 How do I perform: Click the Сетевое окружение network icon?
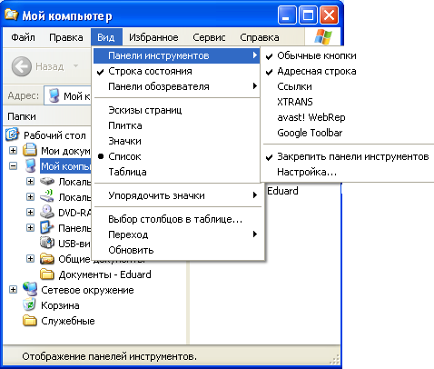30,289
